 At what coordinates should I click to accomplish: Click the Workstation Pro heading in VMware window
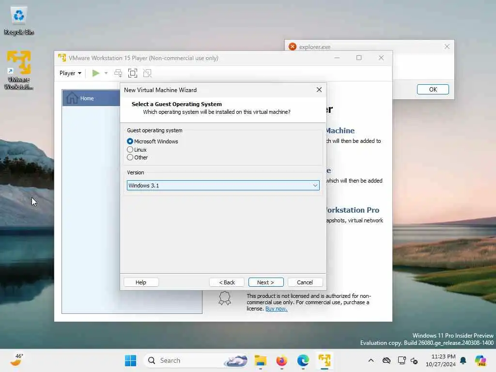click(353, 210)
